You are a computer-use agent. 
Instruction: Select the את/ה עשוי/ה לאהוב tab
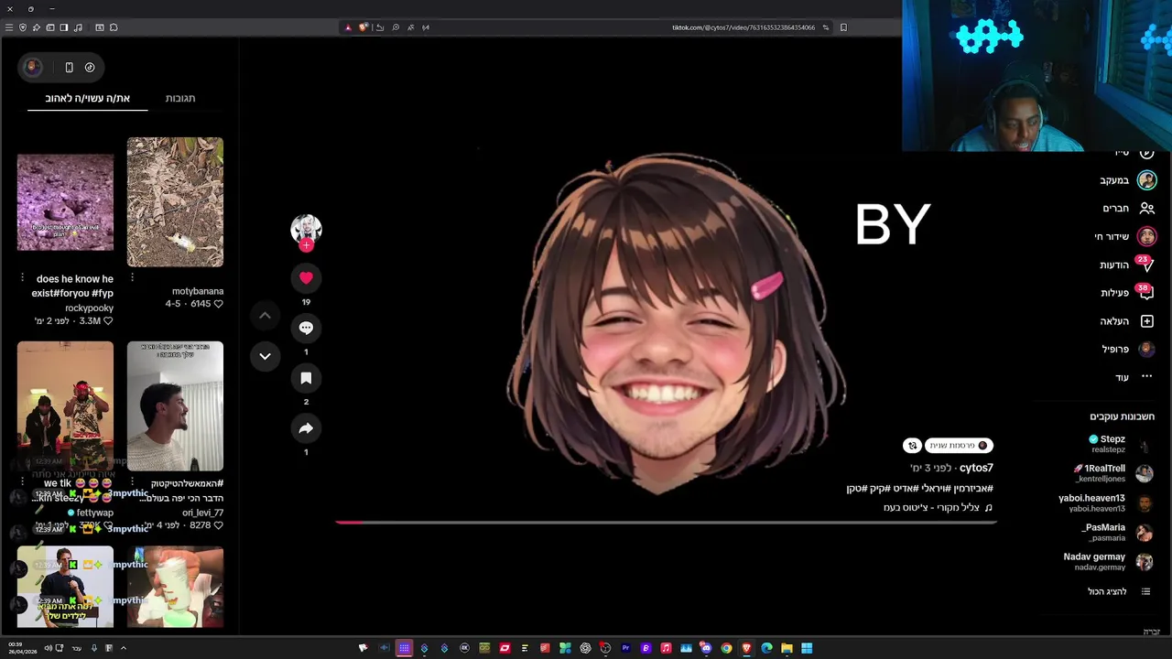88,98
